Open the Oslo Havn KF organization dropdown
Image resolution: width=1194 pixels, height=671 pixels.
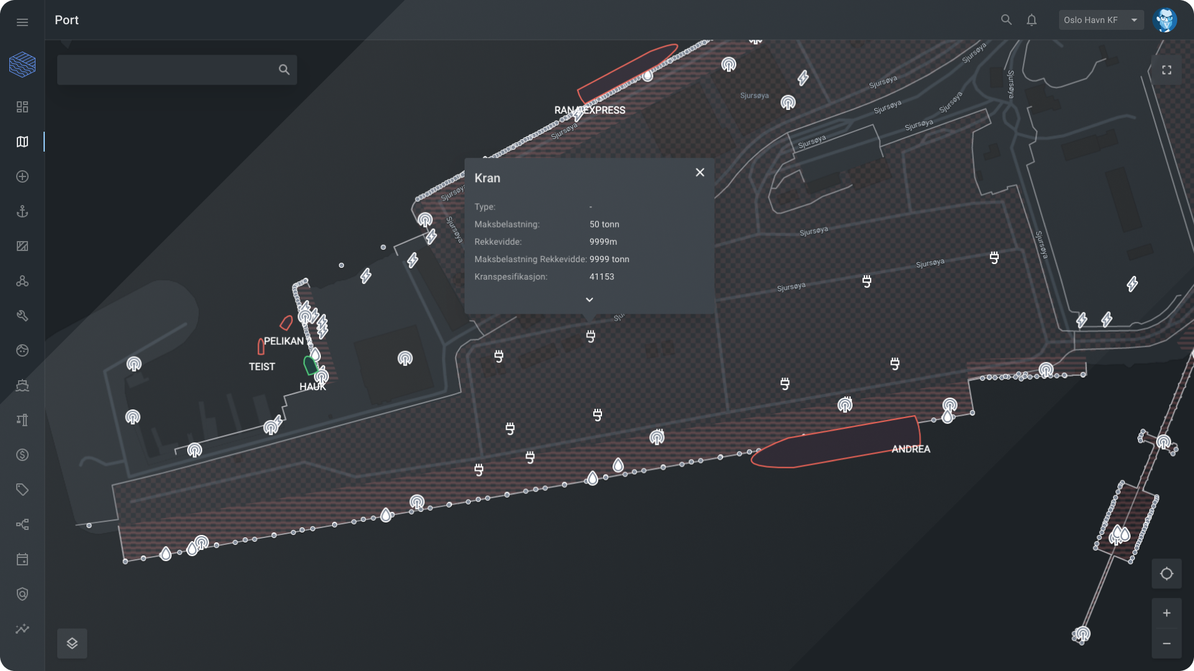pyautogui.click(x=1101, y=19)
